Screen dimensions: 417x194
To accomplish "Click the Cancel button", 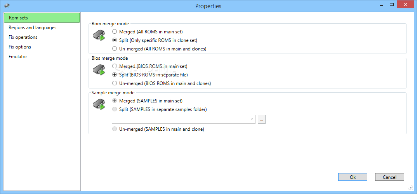I will (x=389, y=177).
